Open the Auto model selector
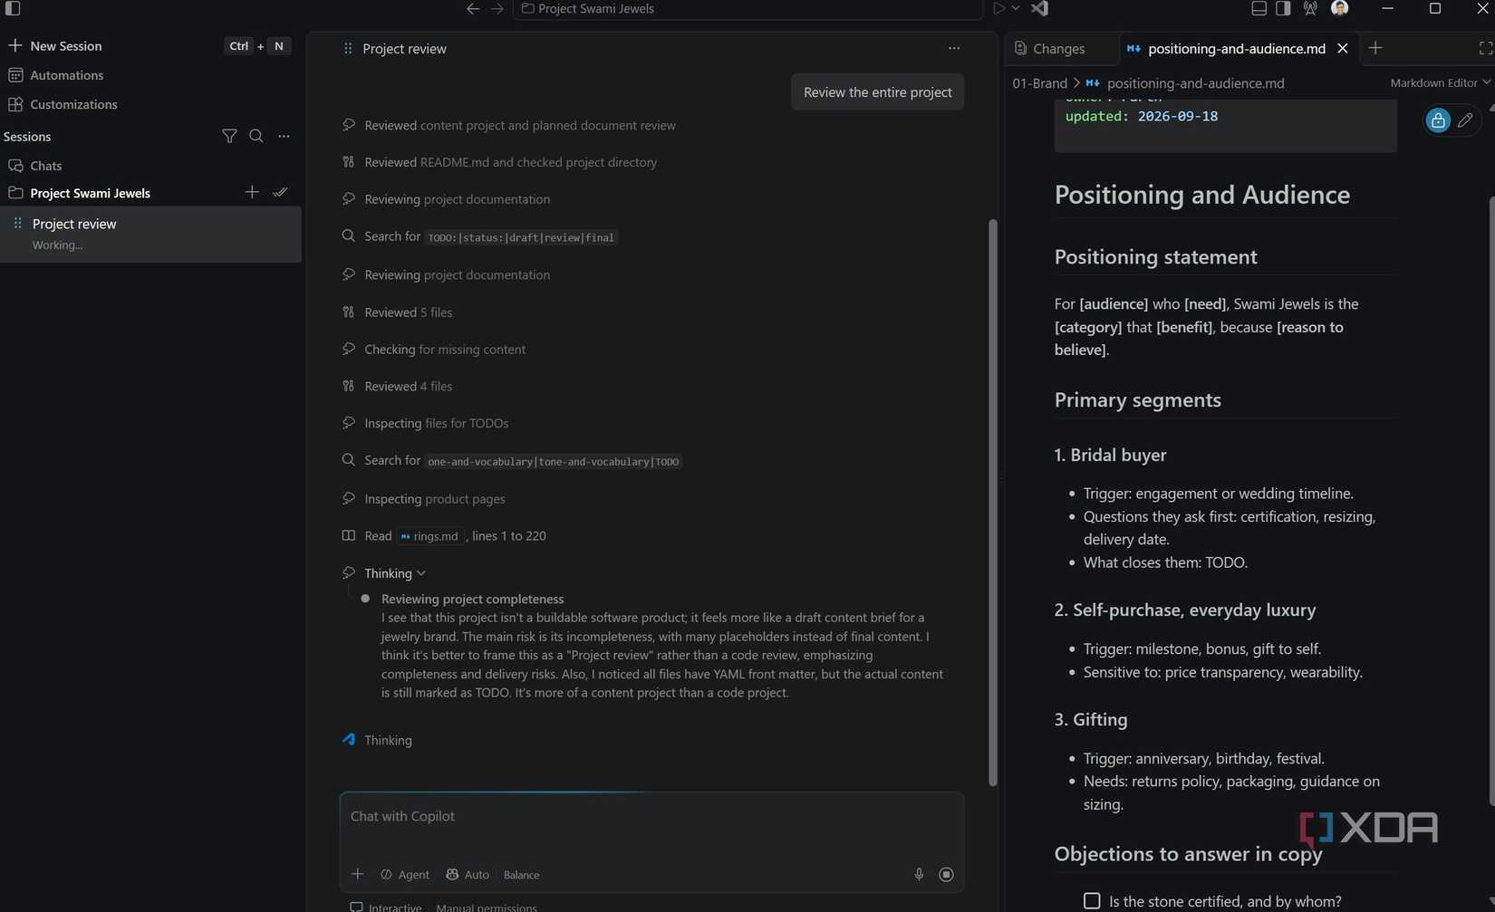The width and height of the screenshot is (1495, 912). pyautogui.click(x=468, y=875)
